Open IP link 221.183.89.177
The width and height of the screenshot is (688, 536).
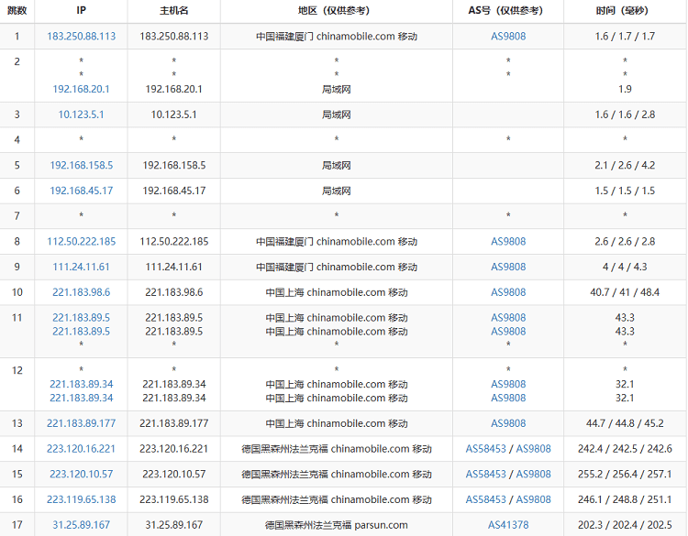pyautogui.click(x=81, y=423)
